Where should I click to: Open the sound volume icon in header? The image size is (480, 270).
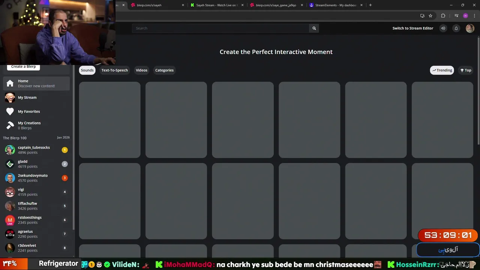click(443, 28)
